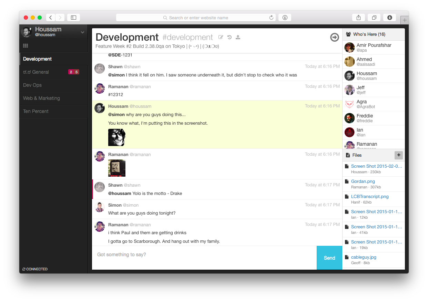Click the Files document icon in panel header

[348, 155]
